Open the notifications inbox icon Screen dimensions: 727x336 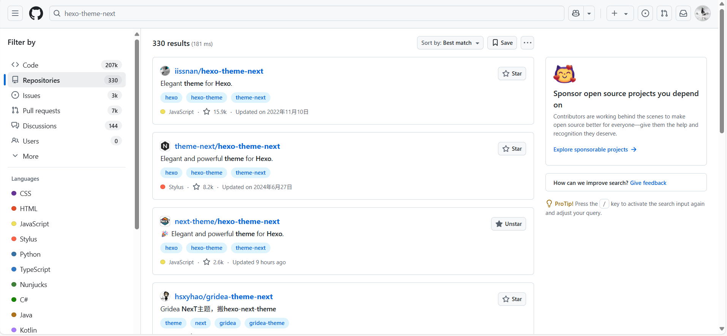click(x=683, y=13)
